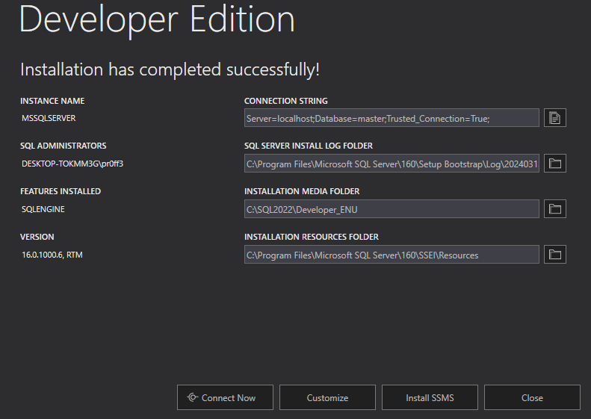
Task: Click the FEATURES INSTALLED label
Action: click(61, 191)
